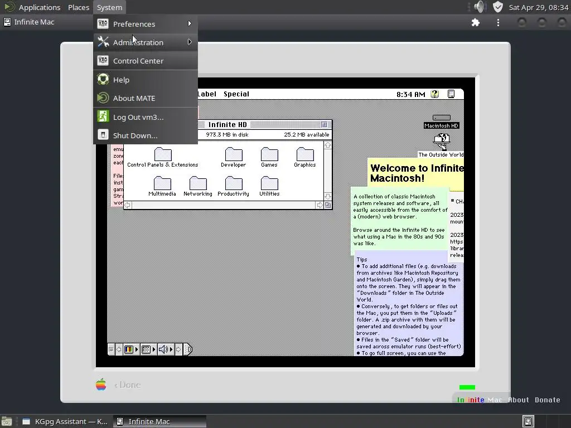Click the Done back link
This screenshot has height=428, width=571.
pos(128,385)
